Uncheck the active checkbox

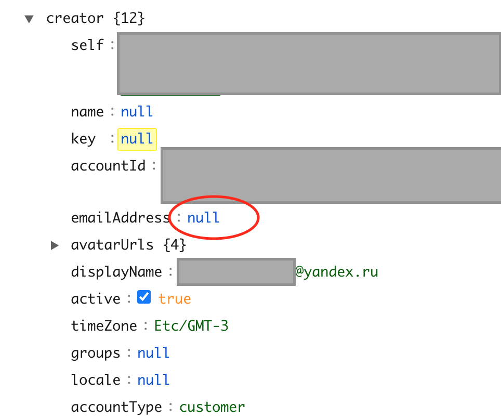coord(144,297)
